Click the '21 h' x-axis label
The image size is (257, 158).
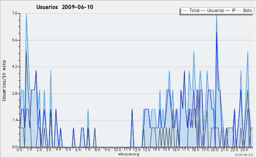[x=224, y=149]
